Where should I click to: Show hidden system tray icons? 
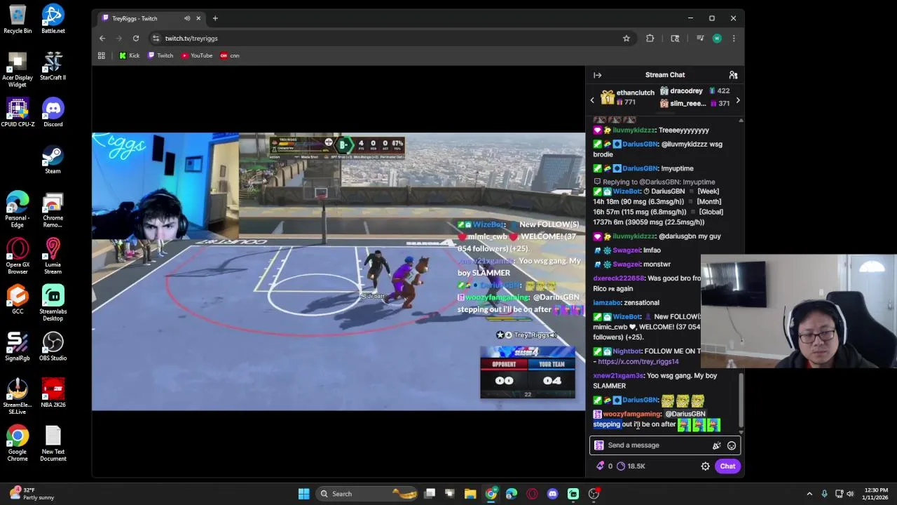pos(809,494)
